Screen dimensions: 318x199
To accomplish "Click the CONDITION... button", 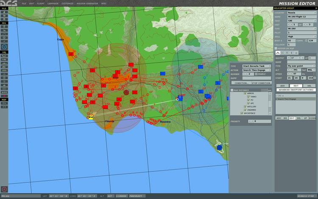I will tap(241, 83).
